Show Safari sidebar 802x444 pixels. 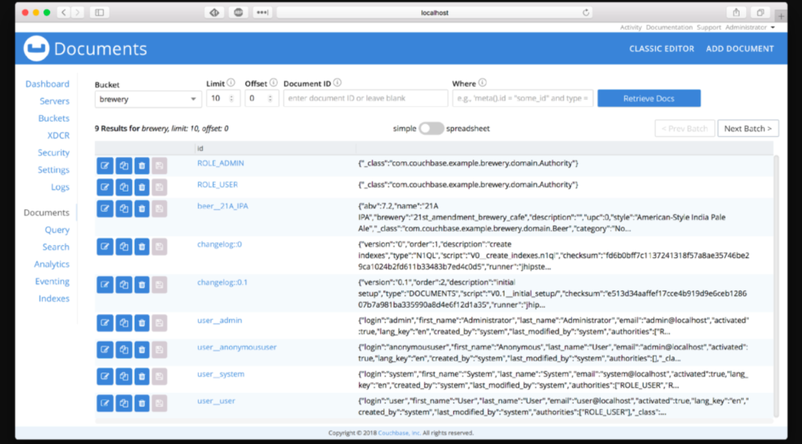coord(100,12)
